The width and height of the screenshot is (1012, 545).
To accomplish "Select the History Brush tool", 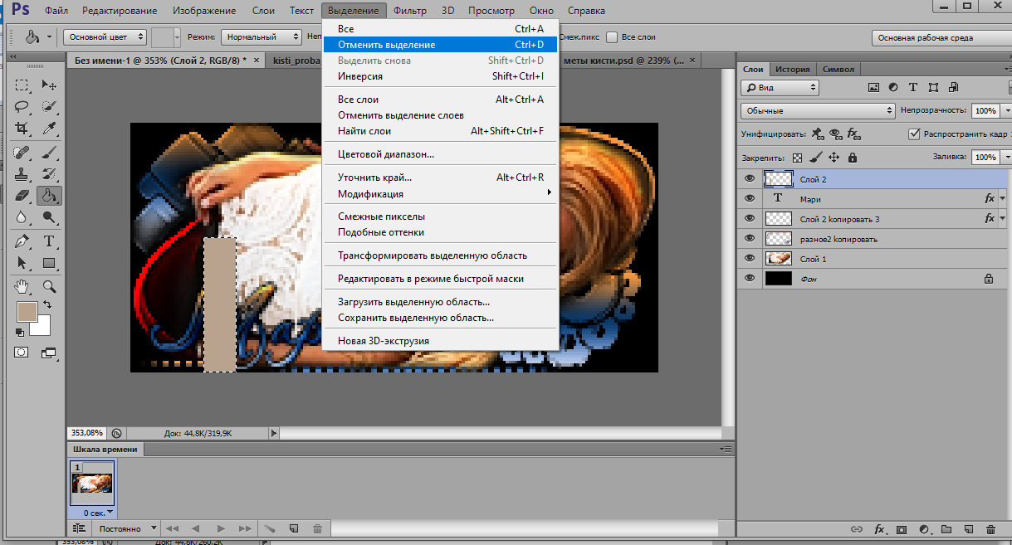I will pos(49,174).
